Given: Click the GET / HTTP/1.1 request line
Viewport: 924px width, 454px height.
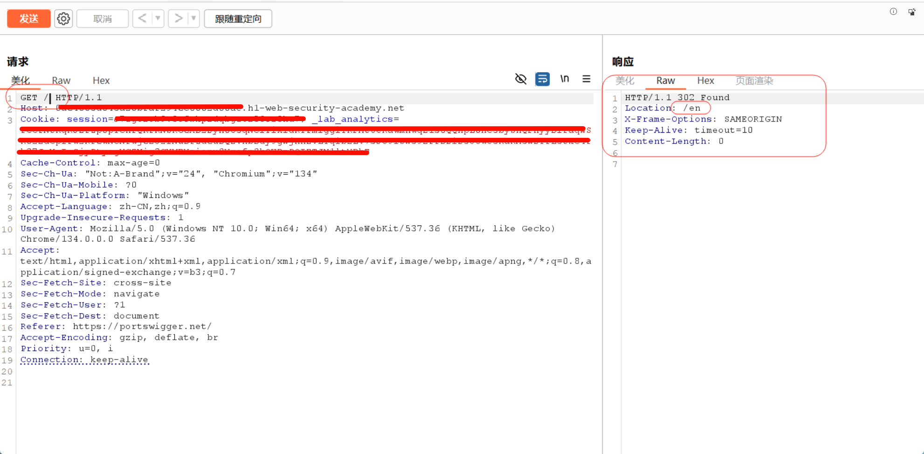Looking at the screenshot, I should coord(61,98).
